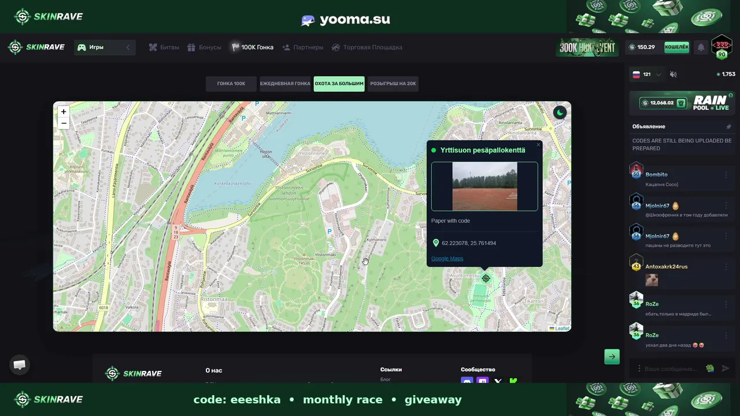Open options for Antoxakrk24rus's message
The image size is (740, 416).
point(726,266)
